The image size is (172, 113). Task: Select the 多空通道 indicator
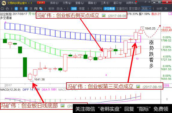pos(109,9)
